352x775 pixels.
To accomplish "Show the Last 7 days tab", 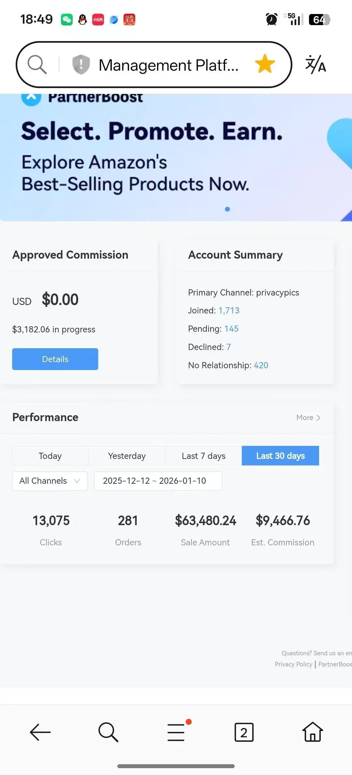I will click(204, 456).
